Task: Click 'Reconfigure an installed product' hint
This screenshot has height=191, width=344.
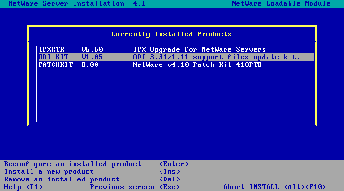Action: tap(73, 164)
